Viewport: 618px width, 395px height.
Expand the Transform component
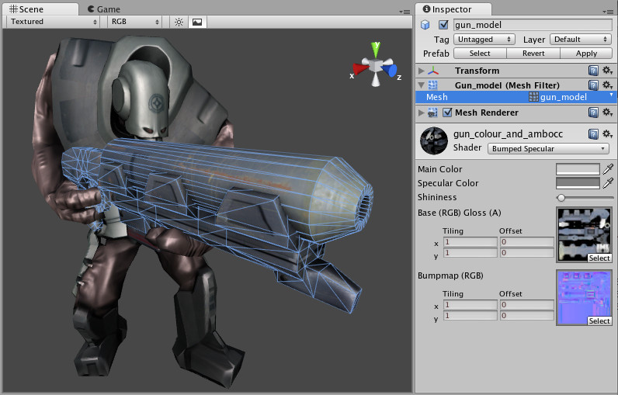click(421, 71)
